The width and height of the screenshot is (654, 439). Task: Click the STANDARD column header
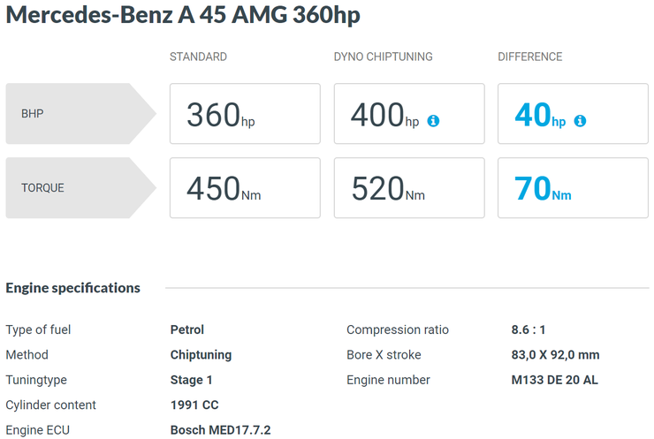[x=199, y=57]
